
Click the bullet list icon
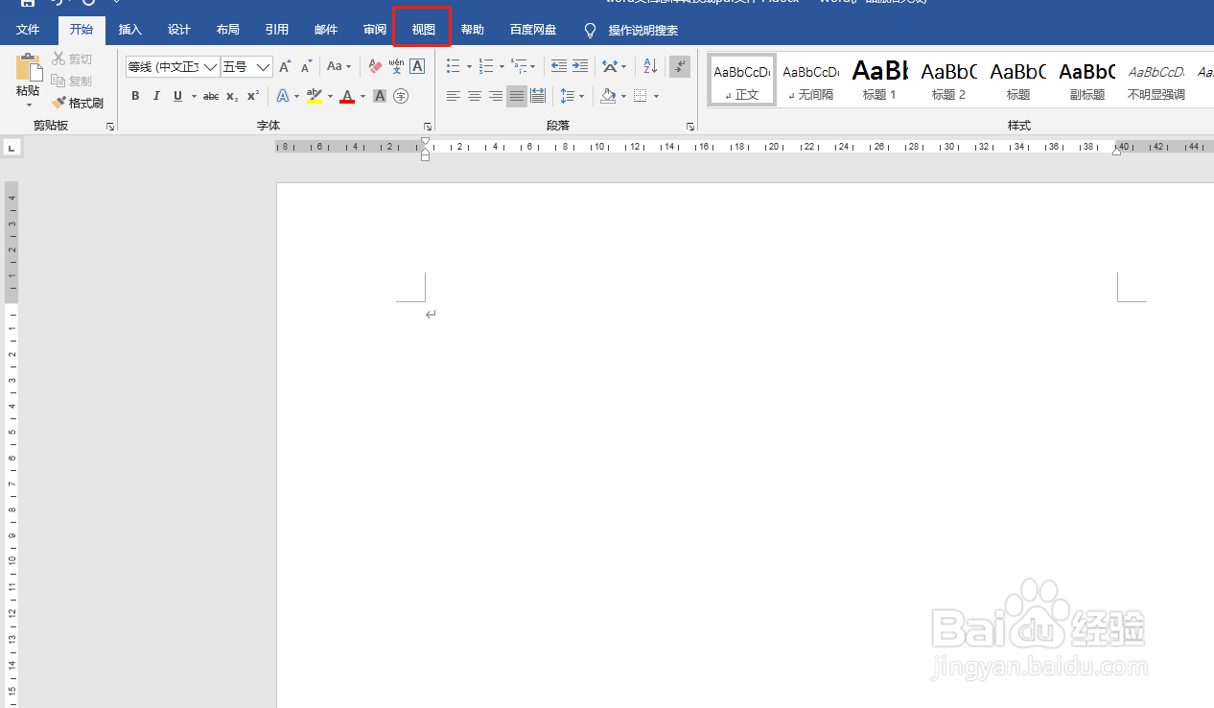coord(454,66)
